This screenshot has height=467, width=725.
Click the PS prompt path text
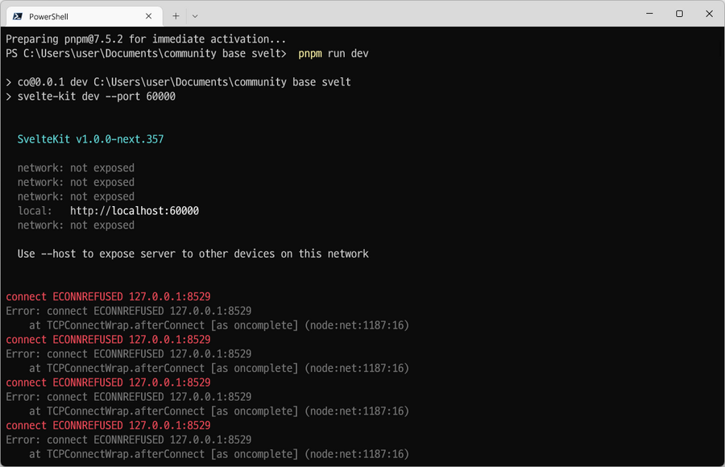146,54
